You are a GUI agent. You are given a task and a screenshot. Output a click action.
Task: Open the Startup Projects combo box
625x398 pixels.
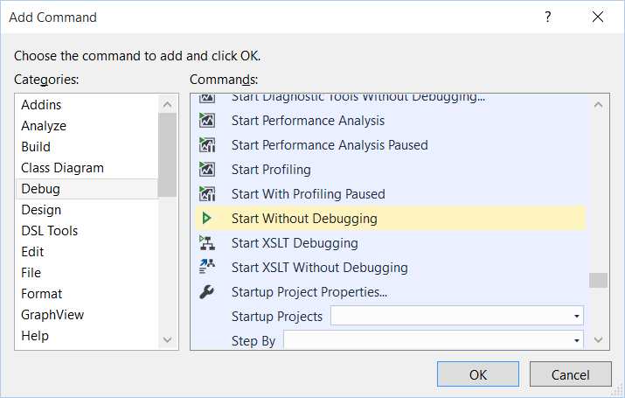tap(457, 316)
